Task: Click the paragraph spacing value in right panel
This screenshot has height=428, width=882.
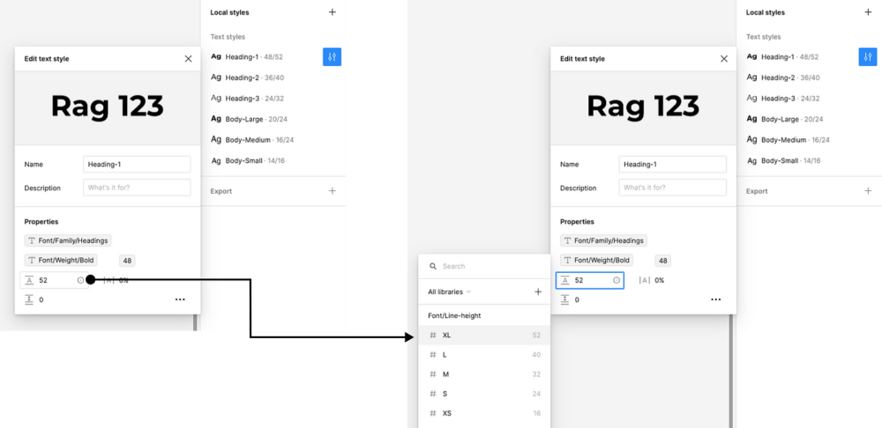Action: click(x=577, y=300)
